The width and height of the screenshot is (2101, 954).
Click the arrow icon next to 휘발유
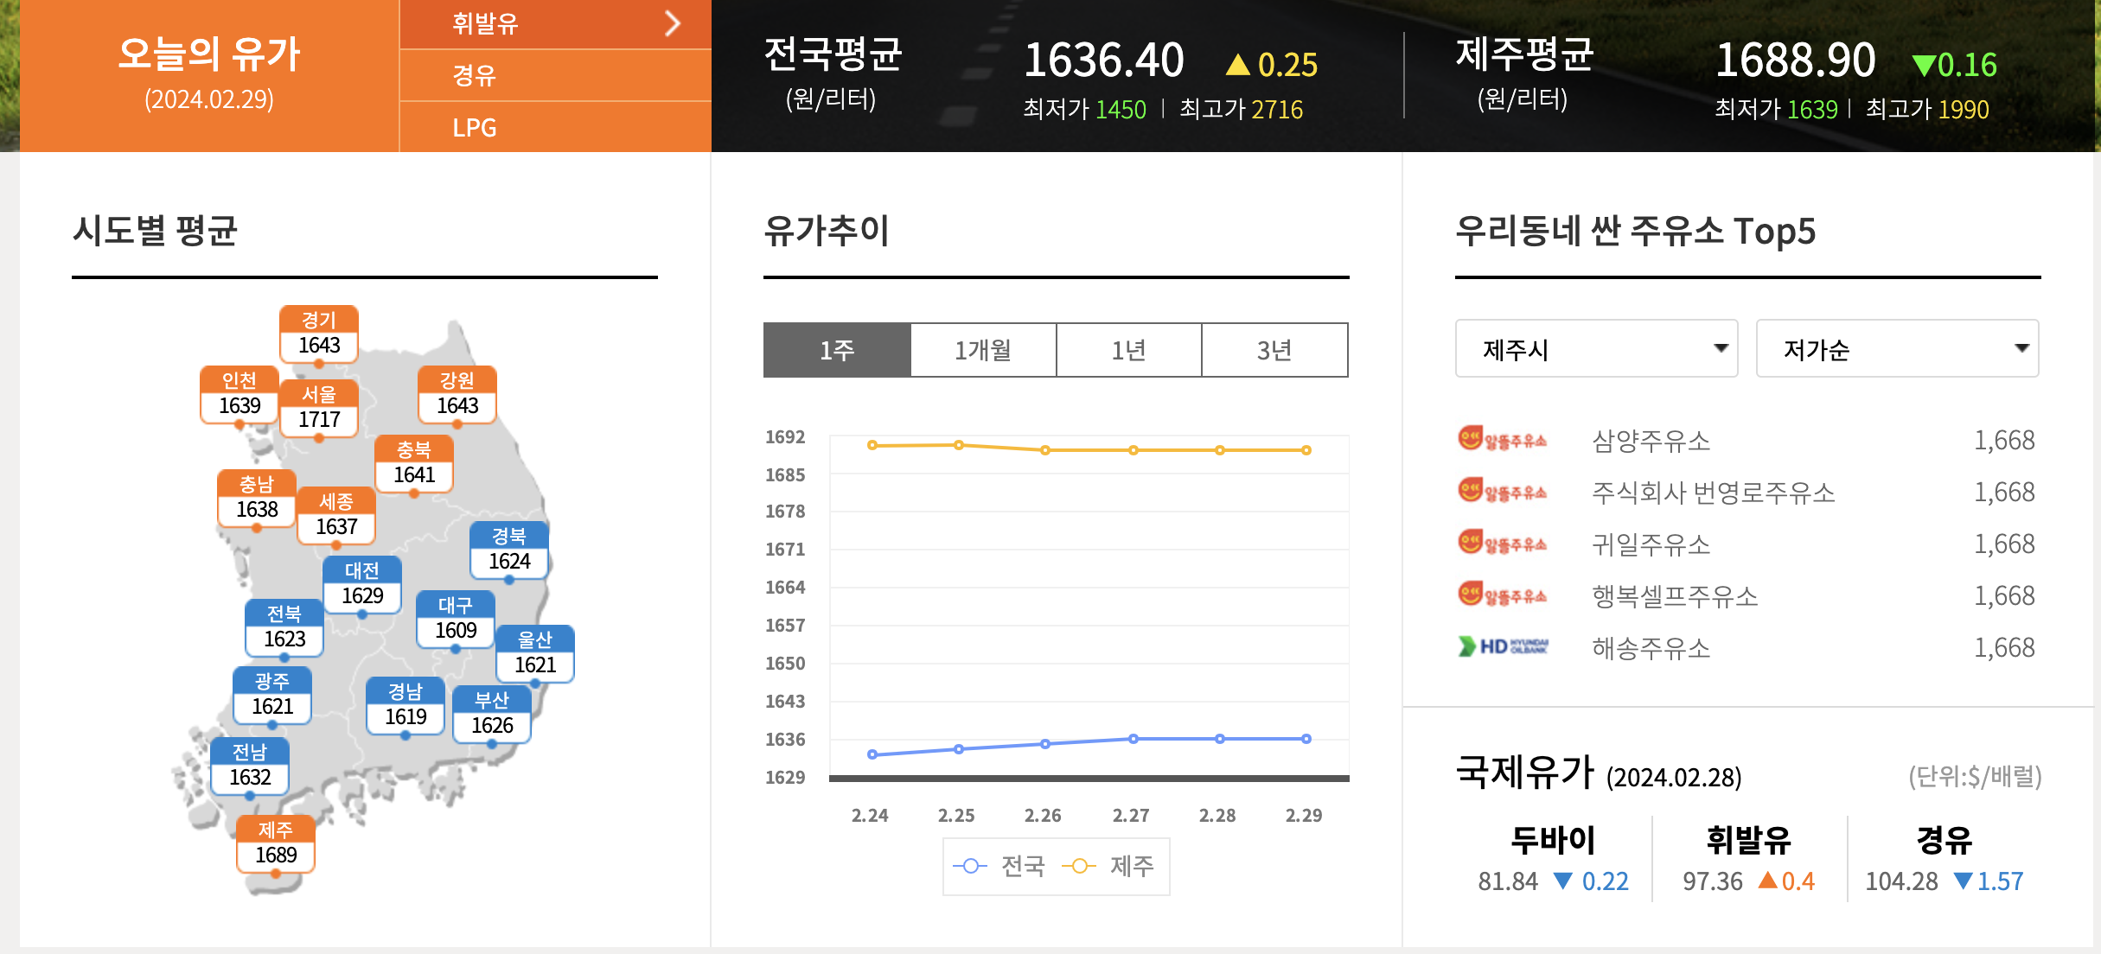pyautogui.click(x=673, y=23)
